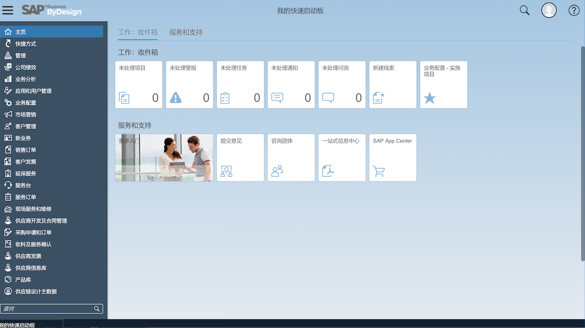Click the 新建线索 new lead tile
The width and height of the screenshot is (585, 328).
coord(393,84)
